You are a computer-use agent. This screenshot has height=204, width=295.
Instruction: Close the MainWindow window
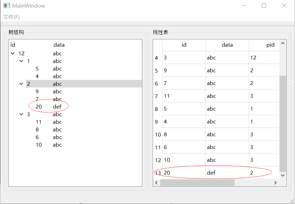(284, 6)
